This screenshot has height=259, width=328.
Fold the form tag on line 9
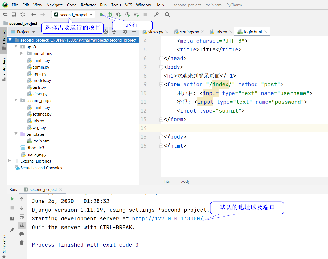[x=161, y=85]
